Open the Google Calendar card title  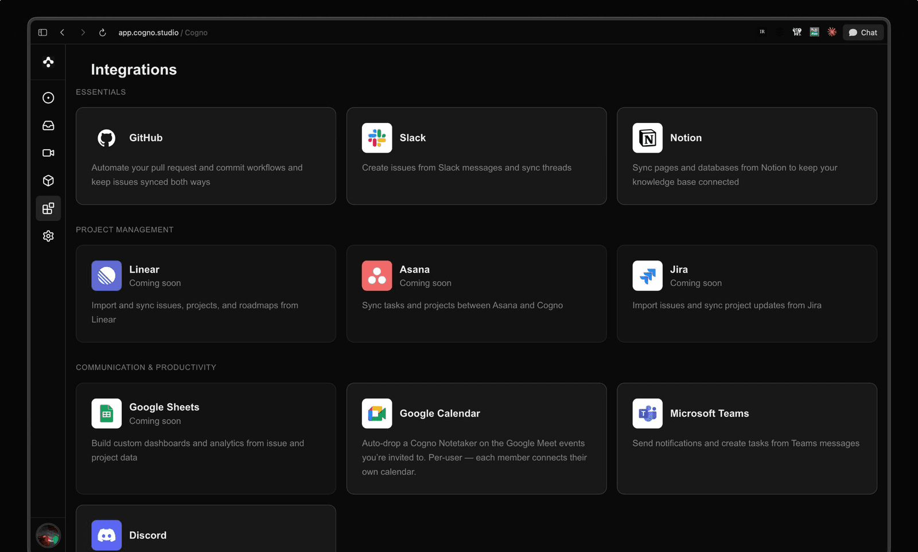point(439,414)
